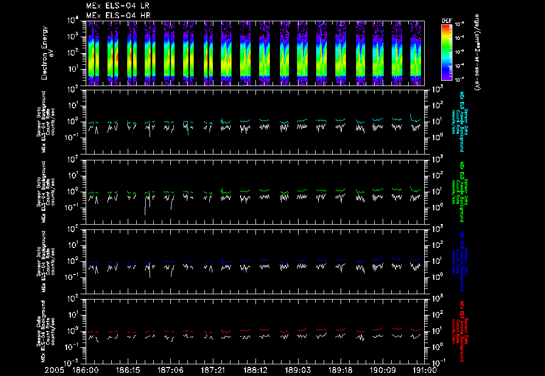Click the 10^-7 tick on the colorbar
The width and height of the screenshot is (545, 376).
coord(459,80)
